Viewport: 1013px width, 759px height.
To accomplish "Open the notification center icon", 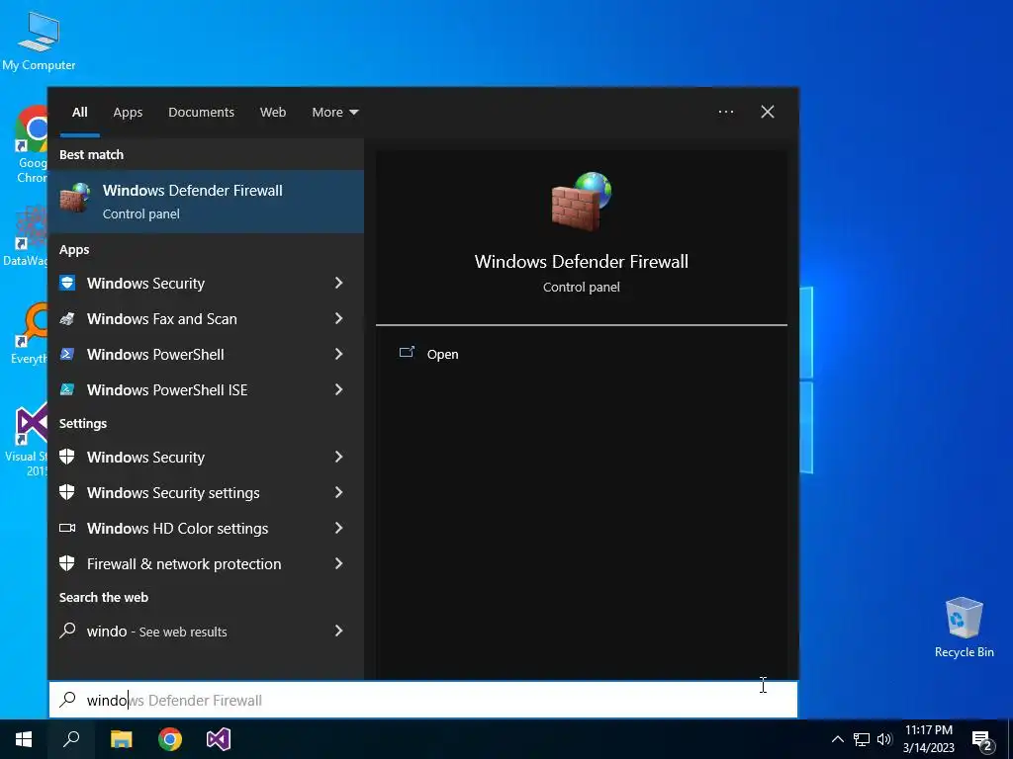I will [982, 740].
